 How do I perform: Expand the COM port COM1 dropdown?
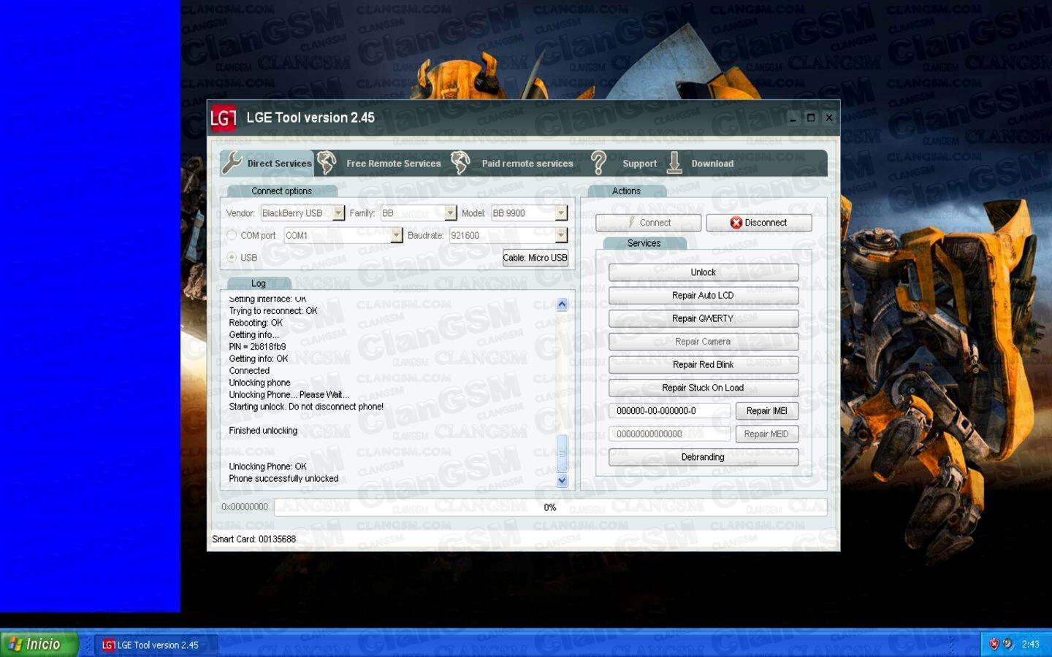pyautogui.click(x=396, y=235)
